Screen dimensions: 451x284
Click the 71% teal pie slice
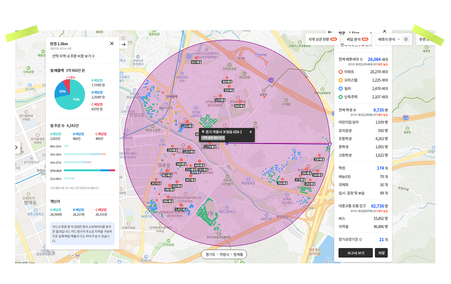pos(73,98)
